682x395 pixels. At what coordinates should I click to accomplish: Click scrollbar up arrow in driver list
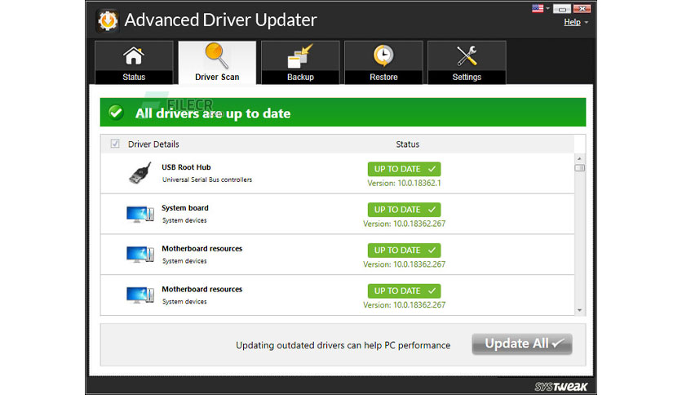pyautogui.click(x=579, y=158)
